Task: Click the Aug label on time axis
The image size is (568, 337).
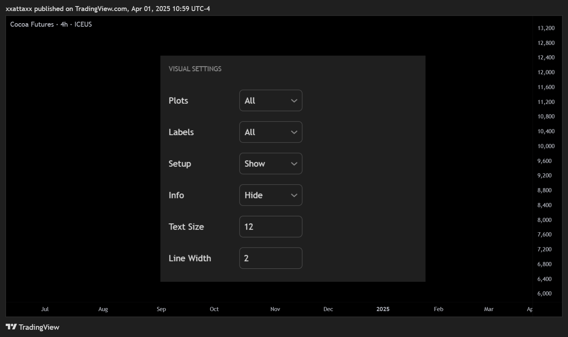Action: pos(103,309)
